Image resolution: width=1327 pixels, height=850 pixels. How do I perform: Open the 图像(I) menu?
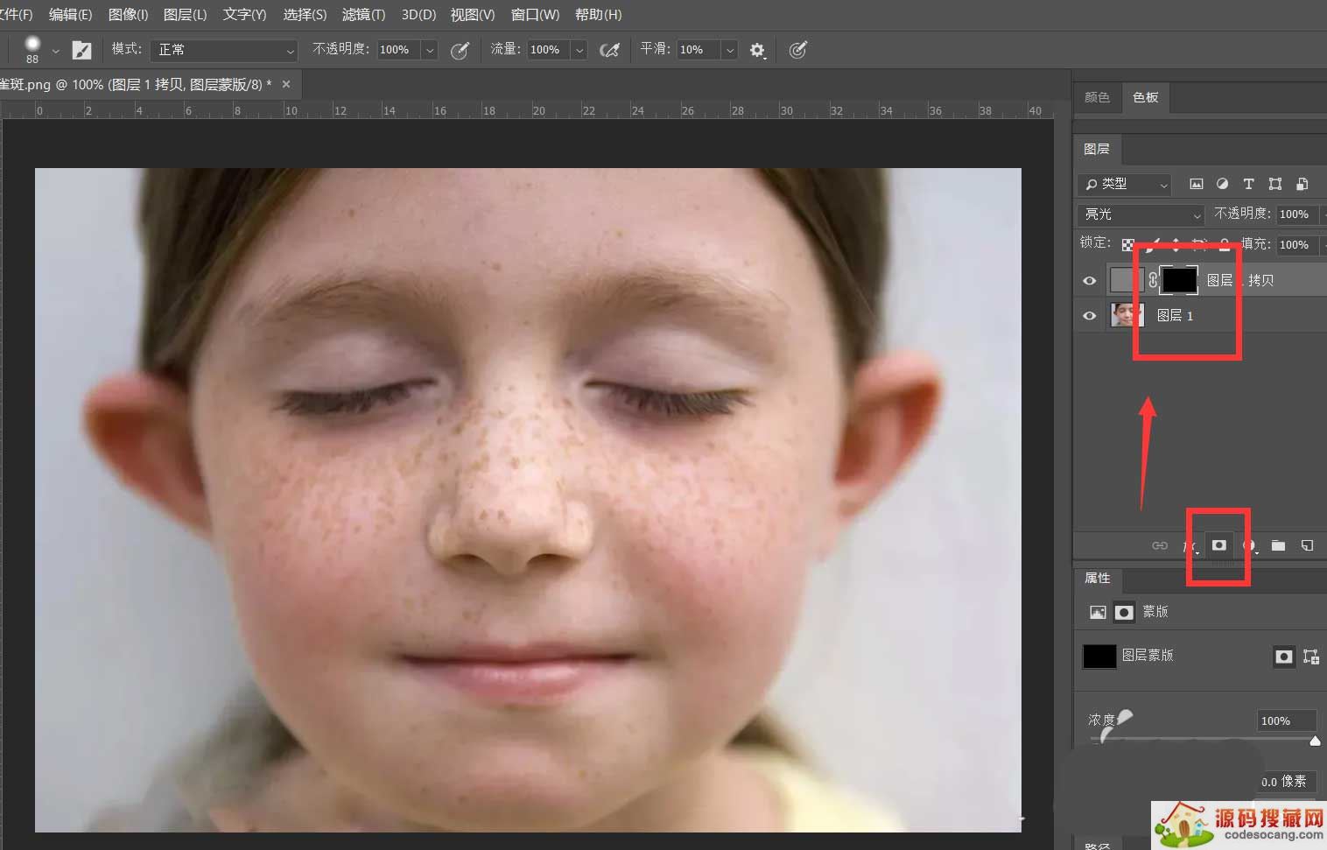point(128,15)
